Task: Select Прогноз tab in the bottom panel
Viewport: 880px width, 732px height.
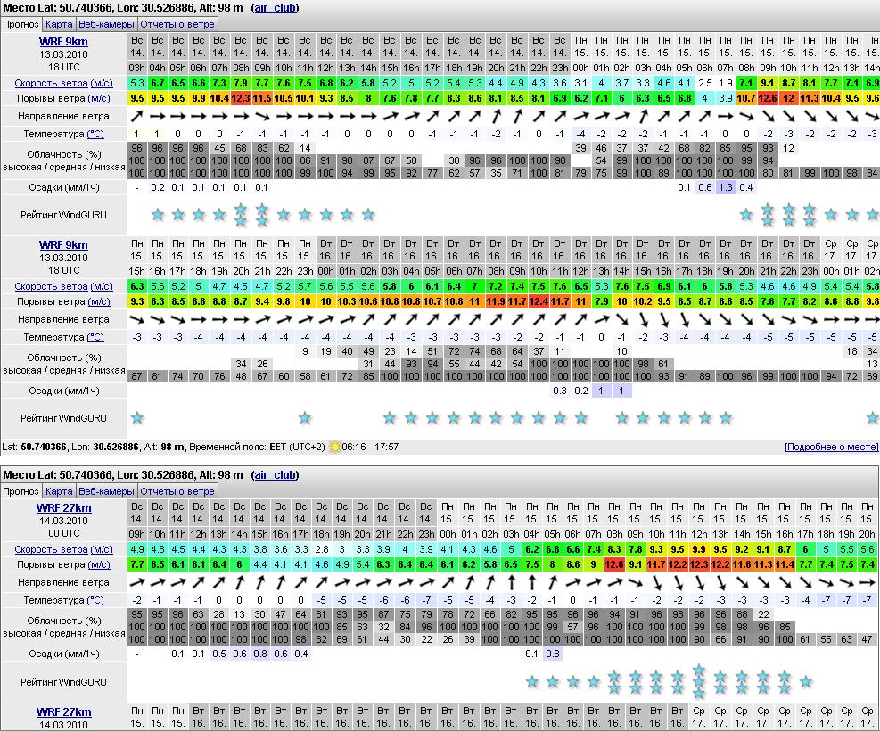Action: click(21, 491)
